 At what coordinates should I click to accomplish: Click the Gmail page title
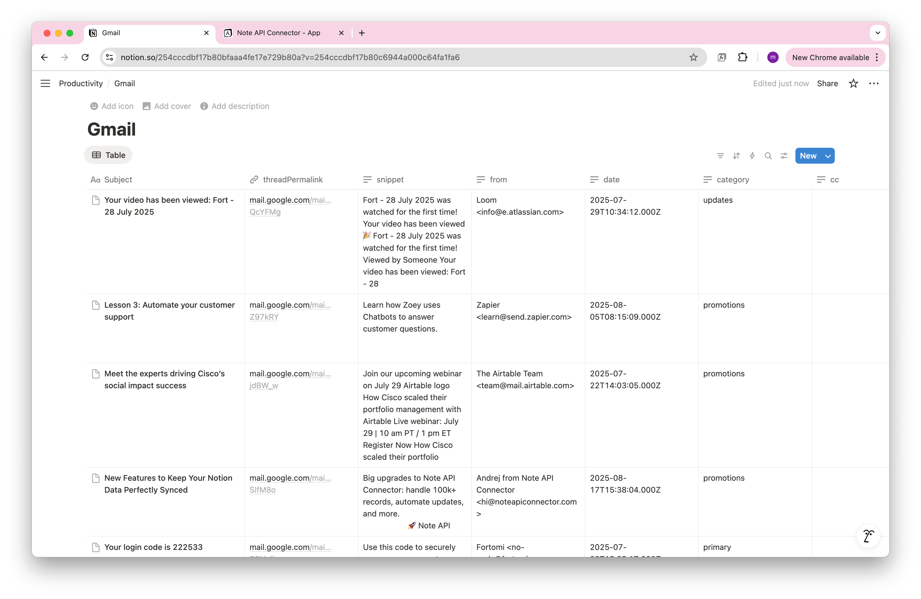[x=111, y=129]
